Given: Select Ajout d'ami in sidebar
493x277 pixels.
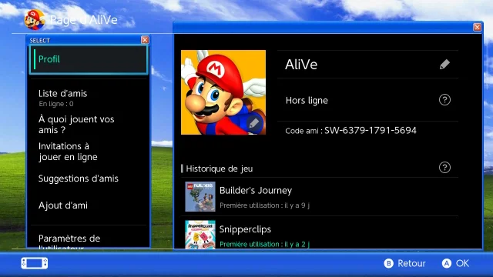Looking at the screenshot, I should click(x=89, y=205).
